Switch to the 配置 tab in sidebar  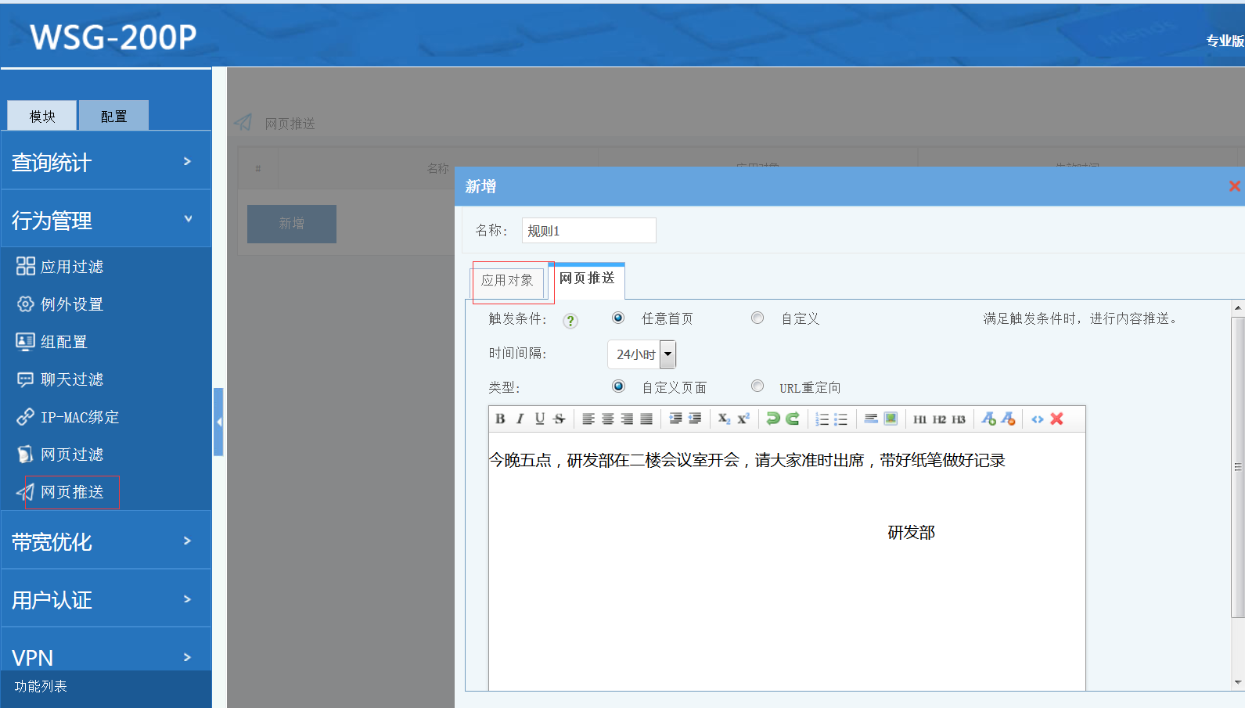click(x=113, y=117)
